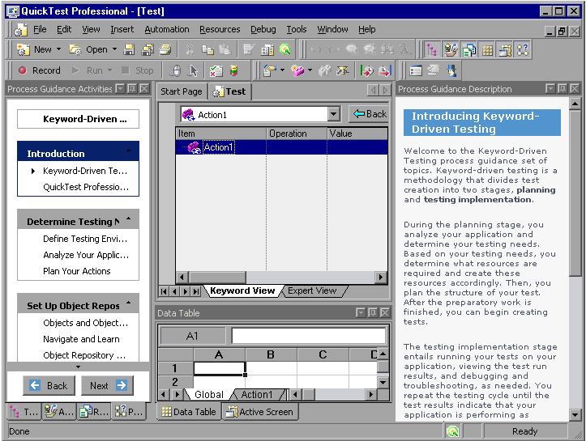Click the database cylinder toolbar icon
Image resolution: width=586 pixels, height=441 pixels.
click(234, 70)
